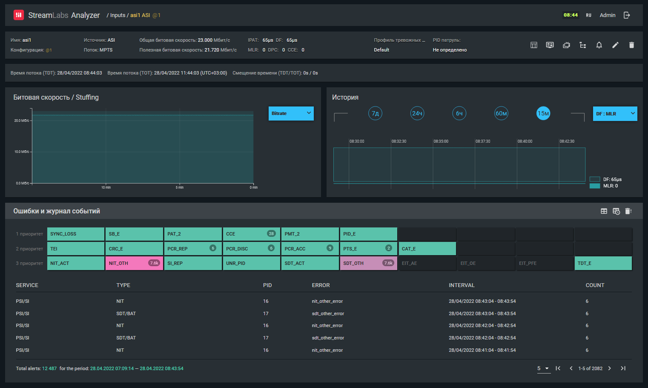The height and width of the screenshot is (388, 648).
Task: Toggle the CCE error filter
Action: pos(252,234)
